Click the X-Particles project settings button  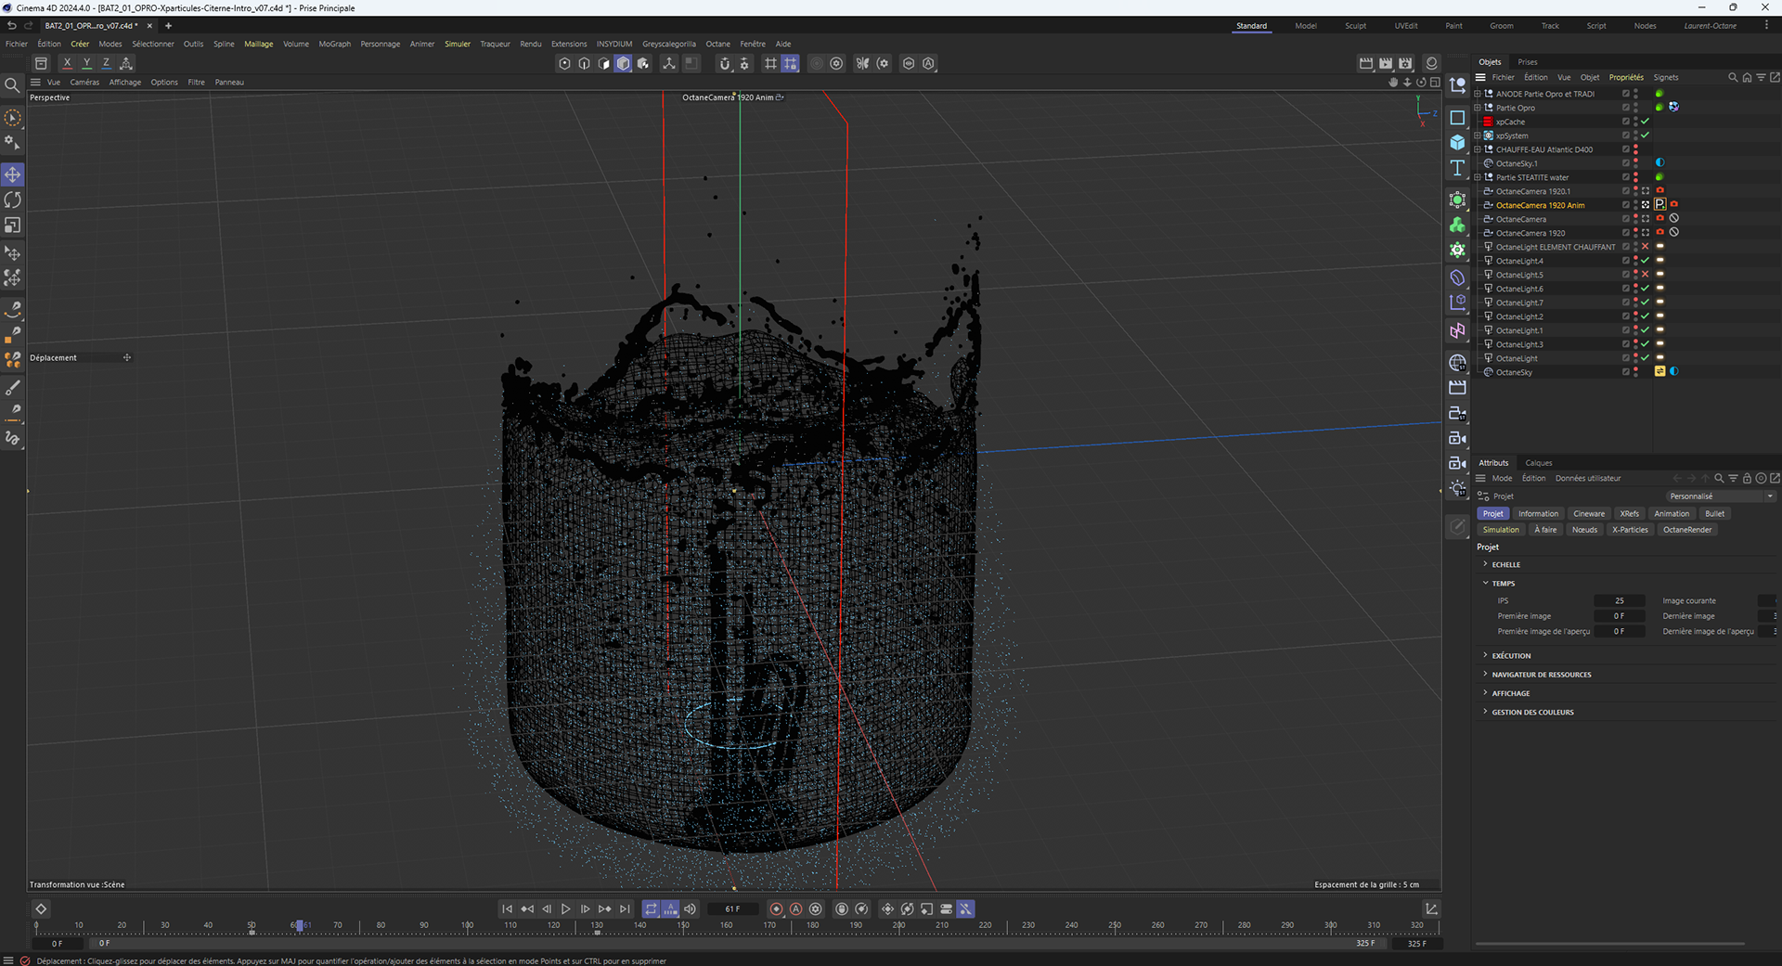pos(1629,530)
